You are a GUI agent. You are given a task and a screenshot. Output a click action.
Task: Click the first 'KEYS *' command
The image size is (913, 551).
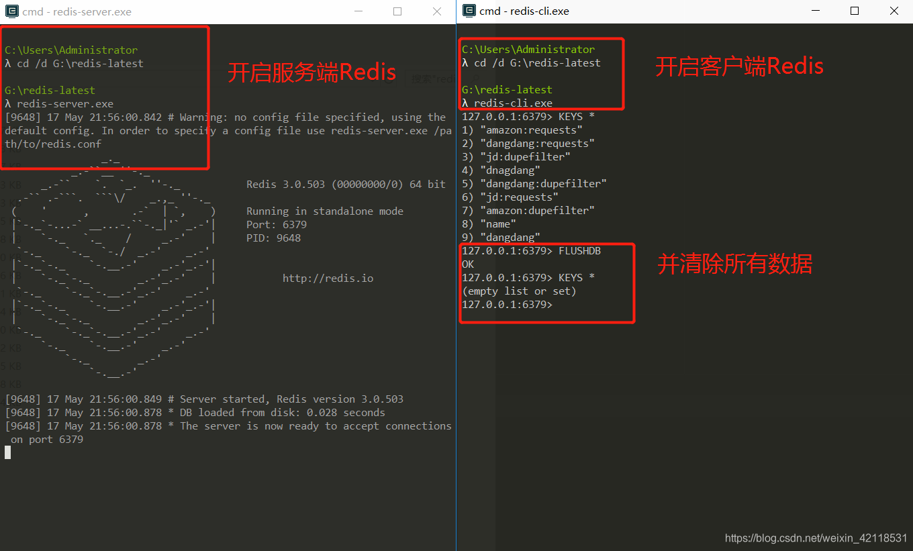point(577,116)
